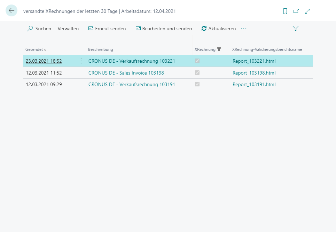The width and height of the screenshot is (336, 232).
Task: Refresh list with Aktualisieren
Action: [x=219, y=29]
